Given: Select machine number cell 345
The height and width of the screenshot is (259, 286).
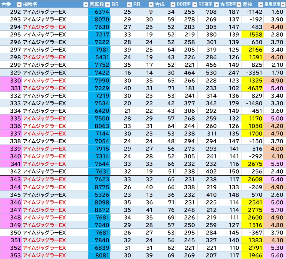Looking at the screenshot, I should [11, 195].
